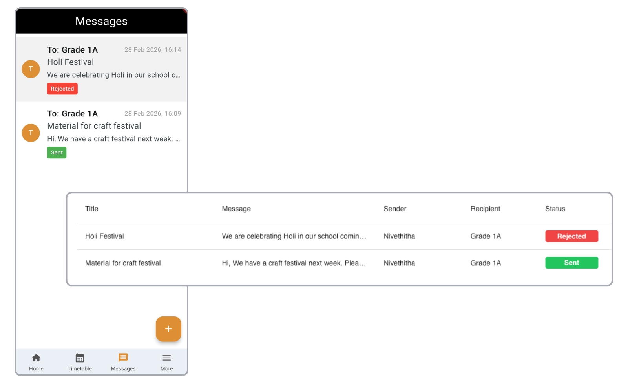Select the Timetable calendar icon

[x=80, y=358]
